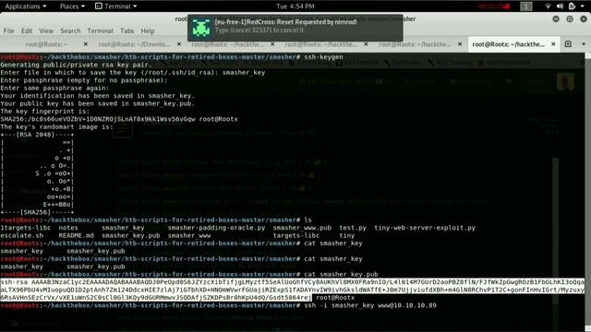Switch to the first tab root@Rootx: ~

point(46,44)
